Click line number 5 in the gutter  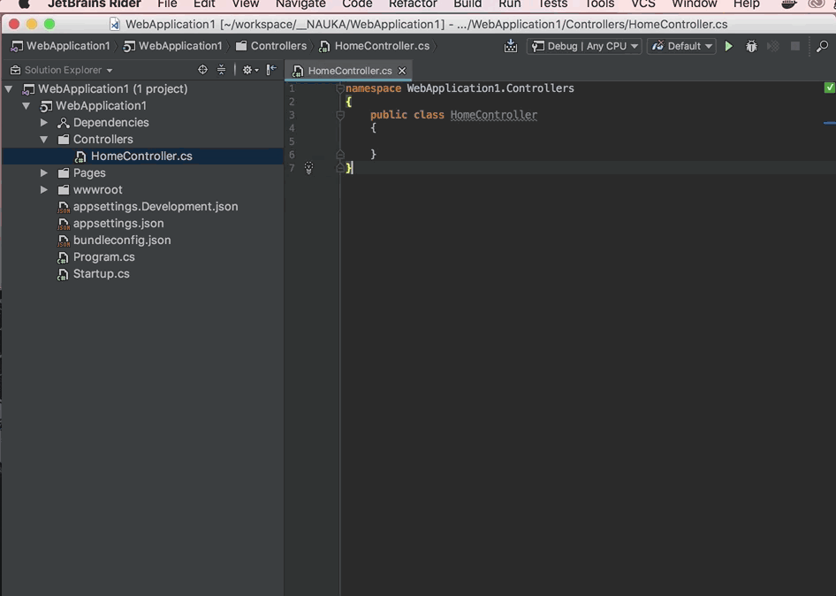pos(292,141)
